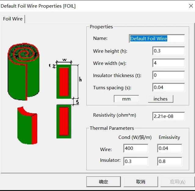Image resolution: width=195 pixels, height=191 pixels.
Task: Click the 'h' dimension label in diagram
Action: click(x=80, y=79)
